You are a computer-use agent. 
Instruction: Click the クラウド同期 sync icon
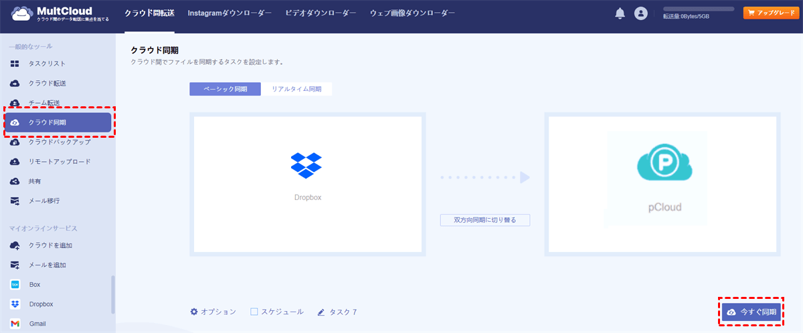pos(15,122)
